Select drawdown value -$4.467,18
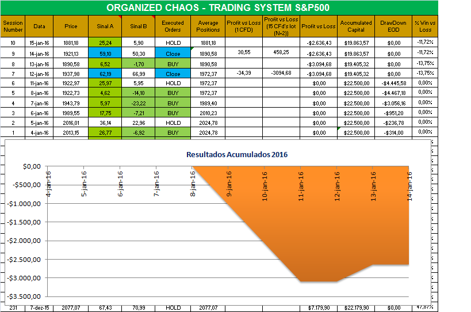The width and height of the screenshot is (471, 312). (393, 93)
